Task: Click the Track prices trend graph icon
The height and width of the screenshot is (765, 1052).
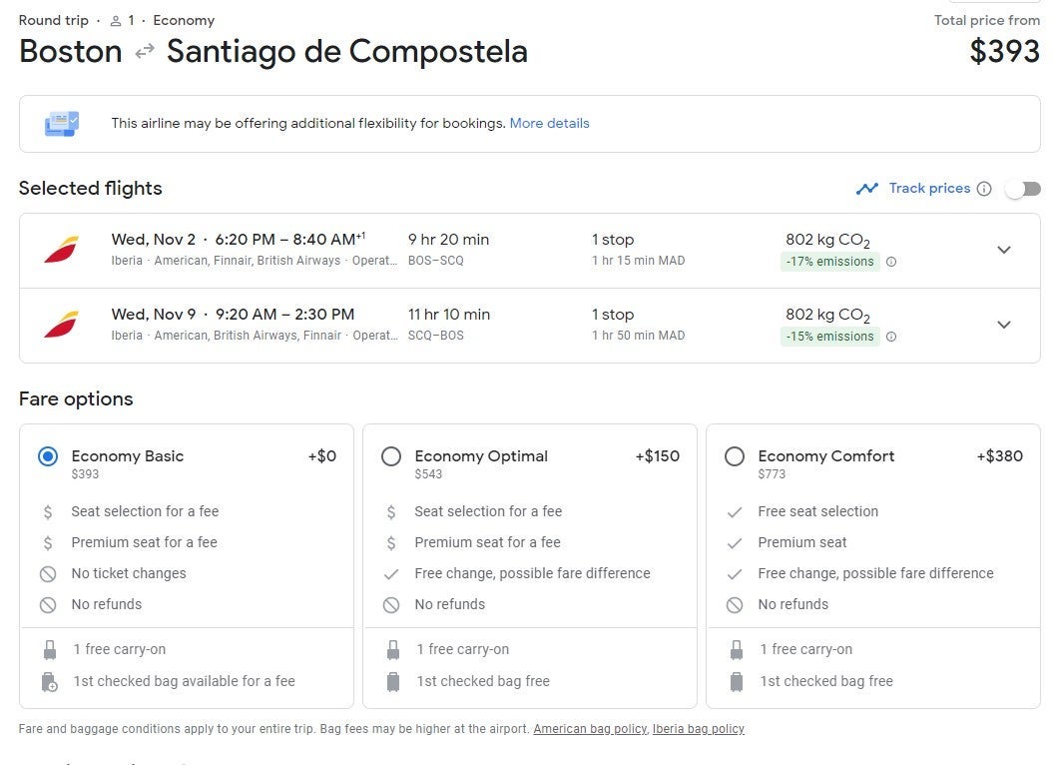Action: 866,189
